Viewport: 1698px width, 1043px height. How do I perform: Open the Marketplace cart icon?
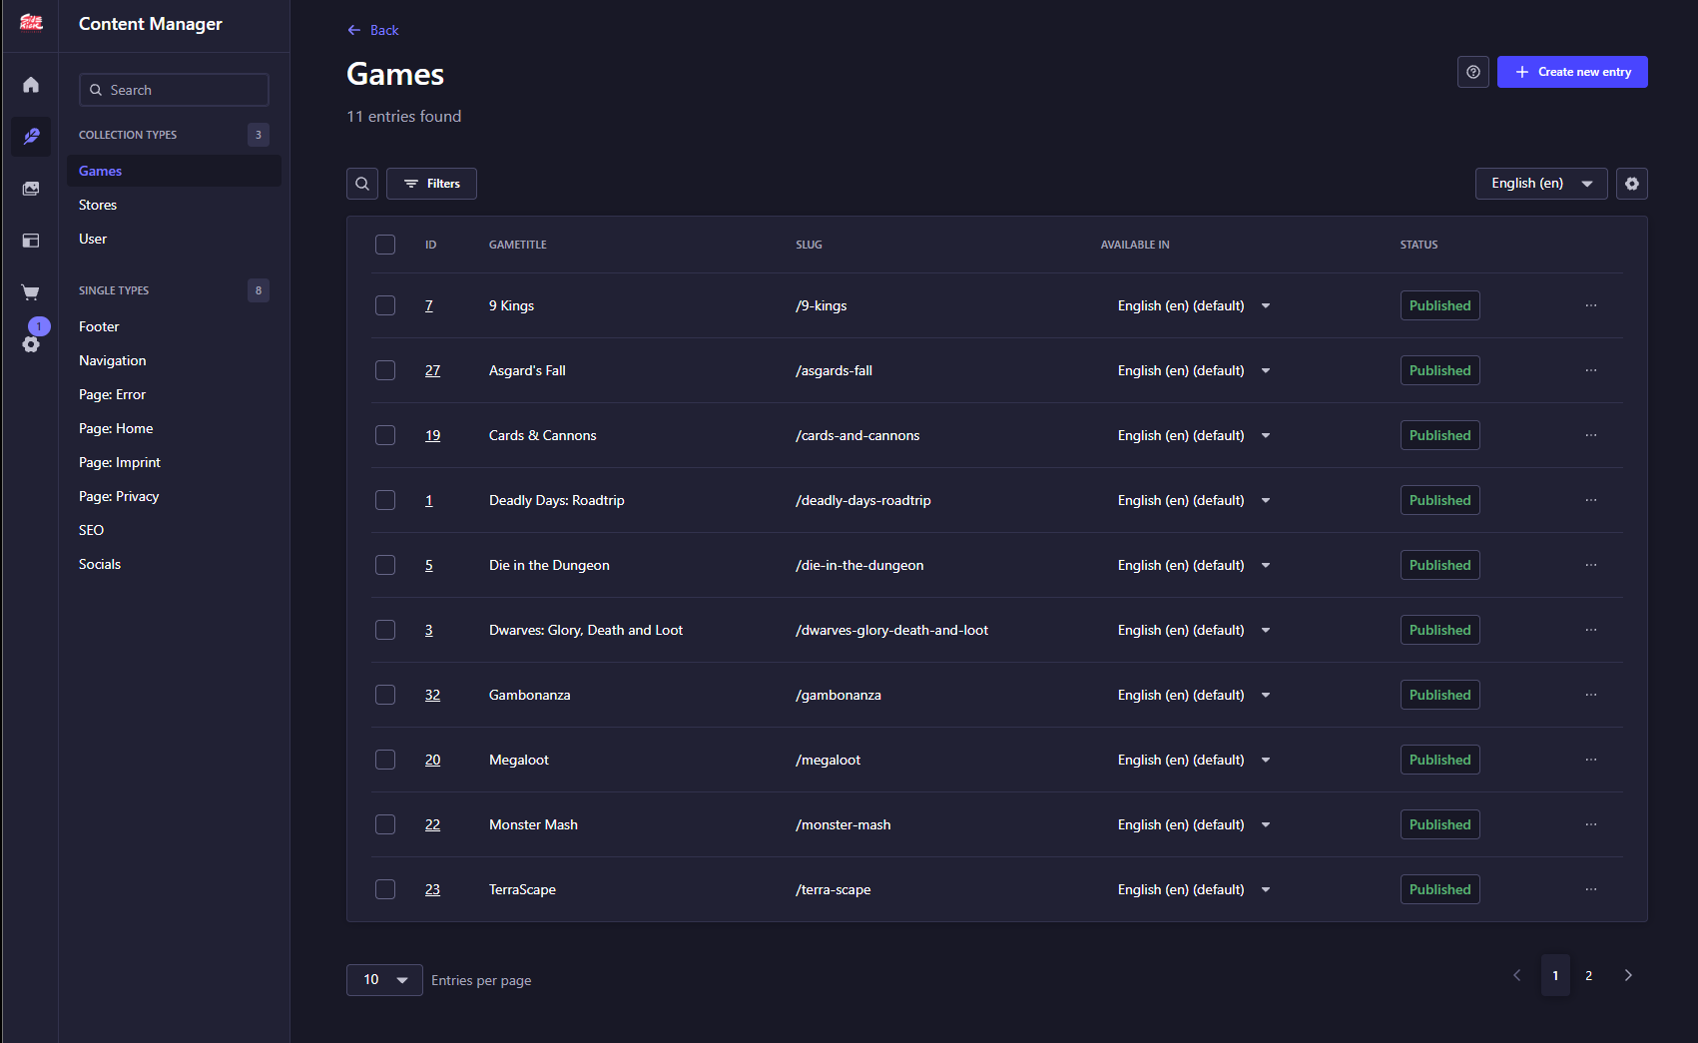point(31,292)
